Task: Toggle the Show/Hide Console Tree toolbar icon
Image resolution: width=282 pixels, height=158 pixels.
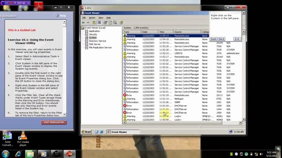Action: [x=99, y=22]
